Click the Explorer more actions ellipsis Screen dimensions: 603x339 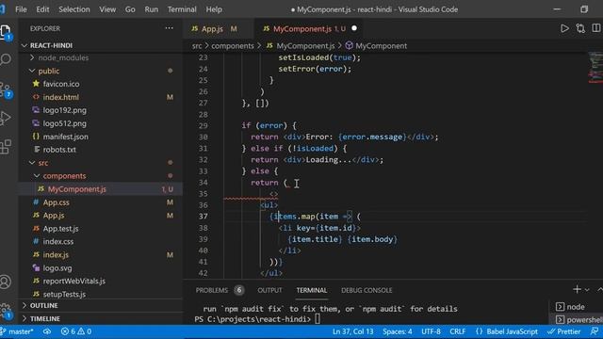point(169,28)
